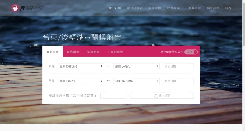Expand the 回程 destination 台東 TAITUNG dropdown
This screenshot has height=131, width=245.
[136, 81]
